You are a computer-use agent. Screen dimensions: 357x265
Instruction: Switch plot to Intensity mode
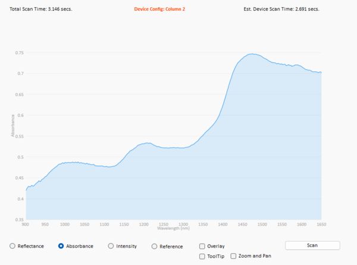point(111,246)
